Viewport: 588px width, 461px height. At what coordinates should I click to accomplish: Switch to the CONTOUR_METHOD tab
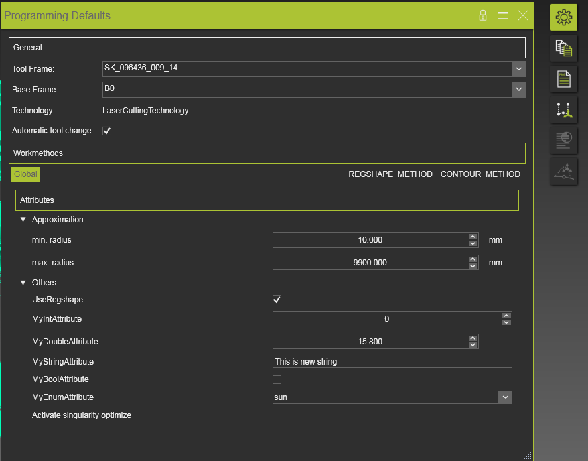click(480, 174)
